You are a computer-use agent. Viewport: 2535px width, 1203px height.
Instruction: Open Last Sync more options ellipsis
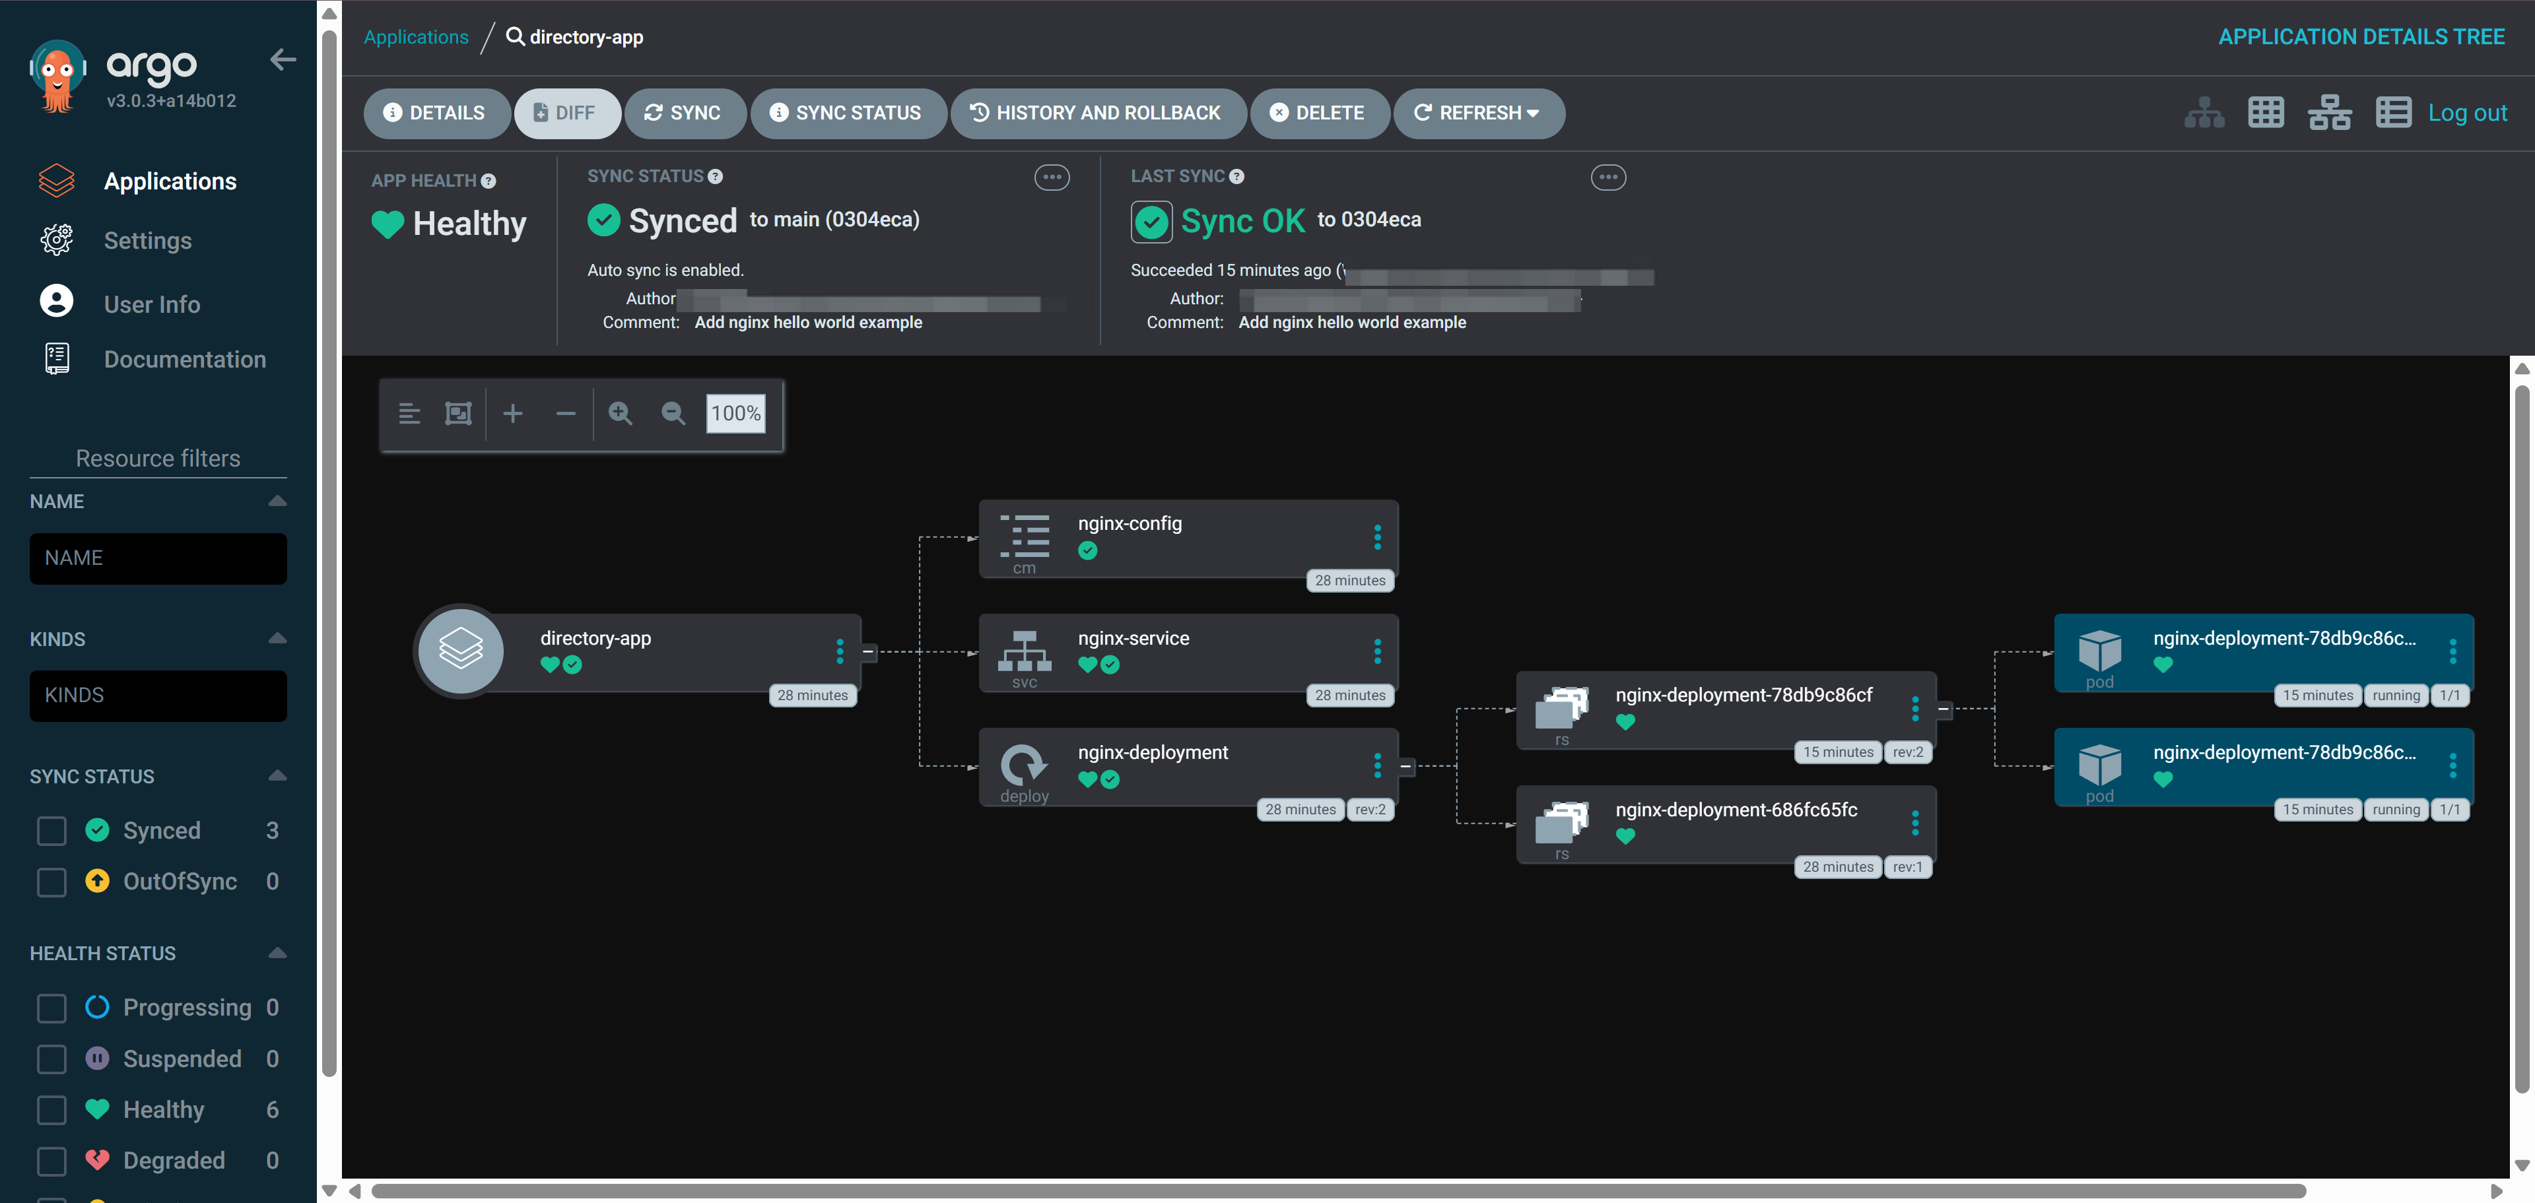1608,178
